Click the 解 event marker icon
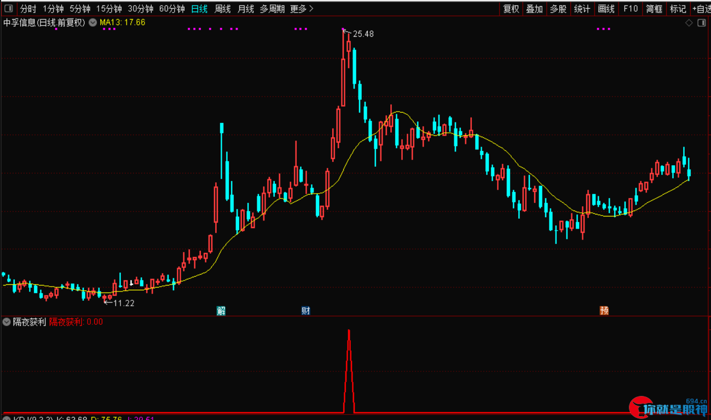The image size is (711, 420). (x=221, y=311)
